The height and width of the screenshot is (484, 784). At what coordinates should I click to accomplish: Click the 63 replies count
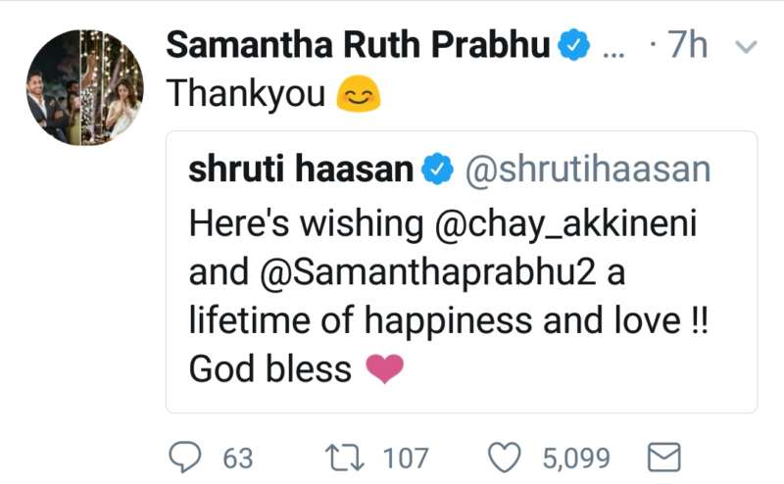(x=238, y=458)
